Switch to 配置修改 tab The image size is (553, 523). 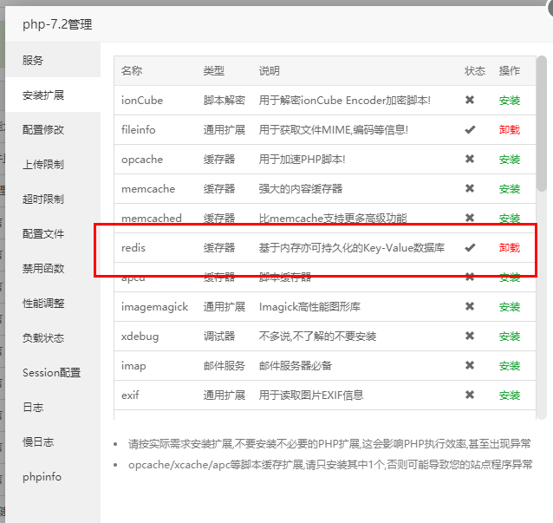click(x=43, y=130)
